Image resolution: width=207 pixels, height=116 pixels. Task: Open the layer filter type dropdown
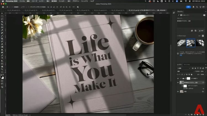pyautogui.click(x=184, y=68)
